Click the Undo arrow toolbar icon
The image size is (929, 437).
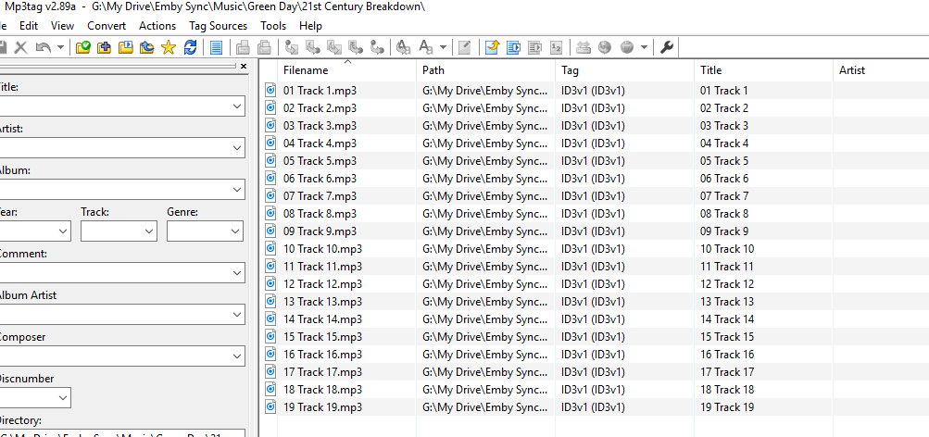click(x=44, y=47)
